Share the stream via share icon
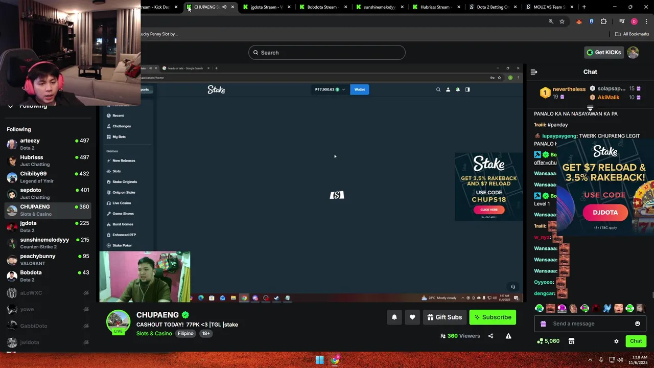The width and height of the screenshot is (654, 368). tap(491, 336)
